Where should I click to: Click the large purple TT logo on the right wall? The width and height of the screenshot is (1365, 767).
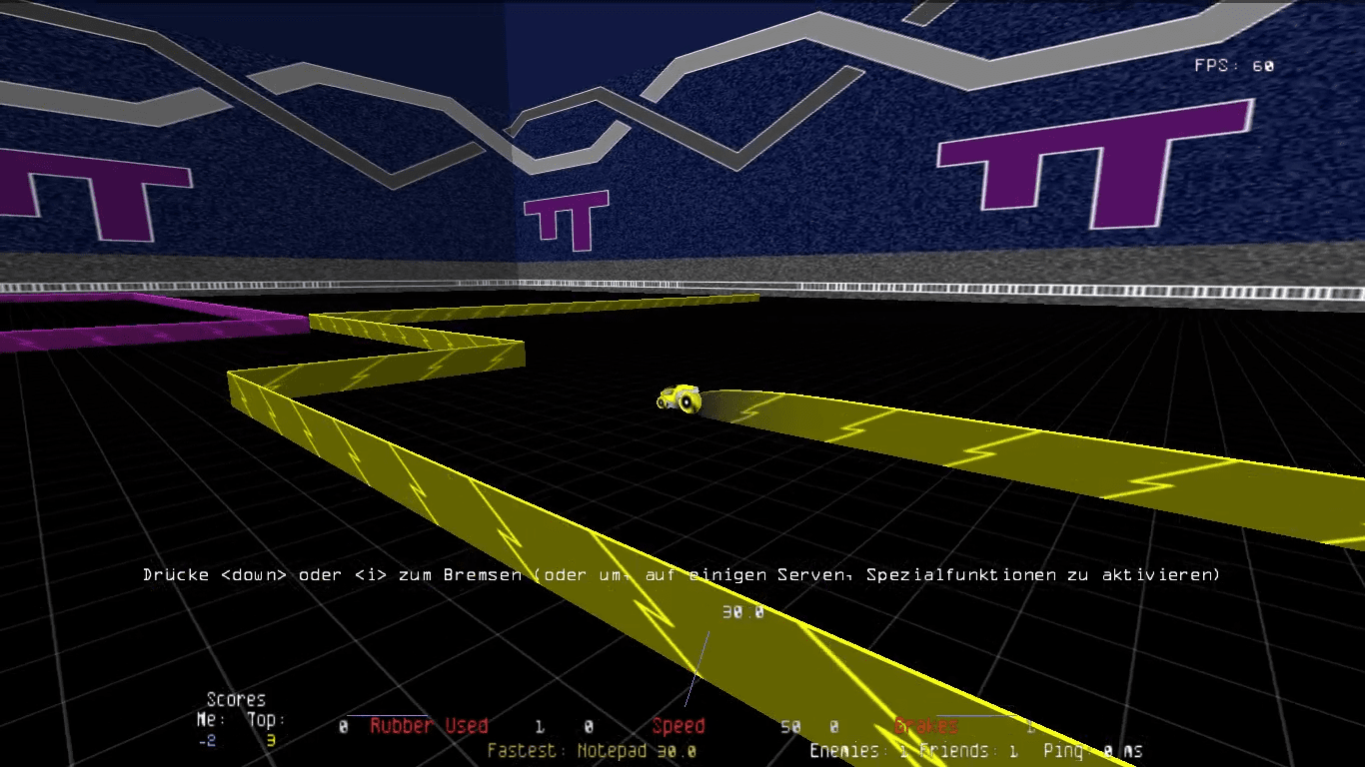click(1094, 165)
